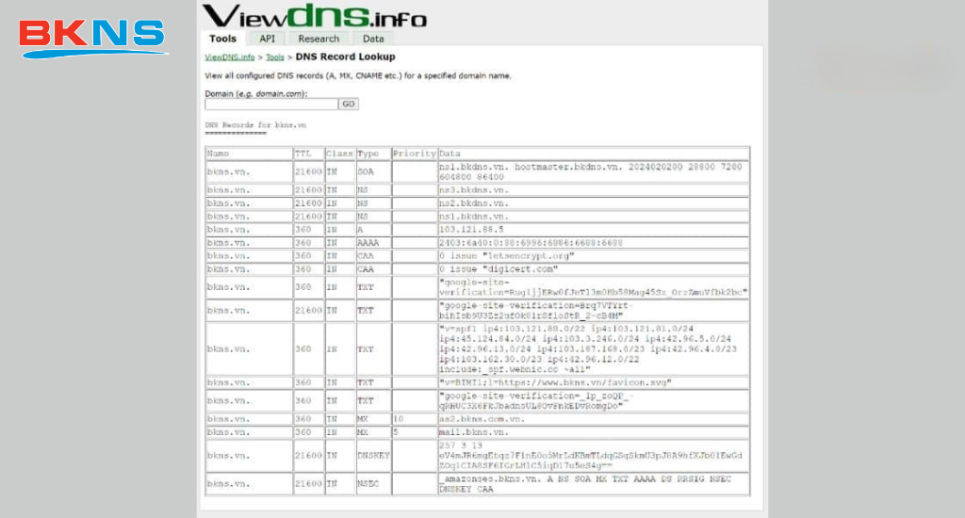This screenshot has width=965, height=518.
Task: Click the Priority column header
Action: pyautogui.click(x=415, y=153)
